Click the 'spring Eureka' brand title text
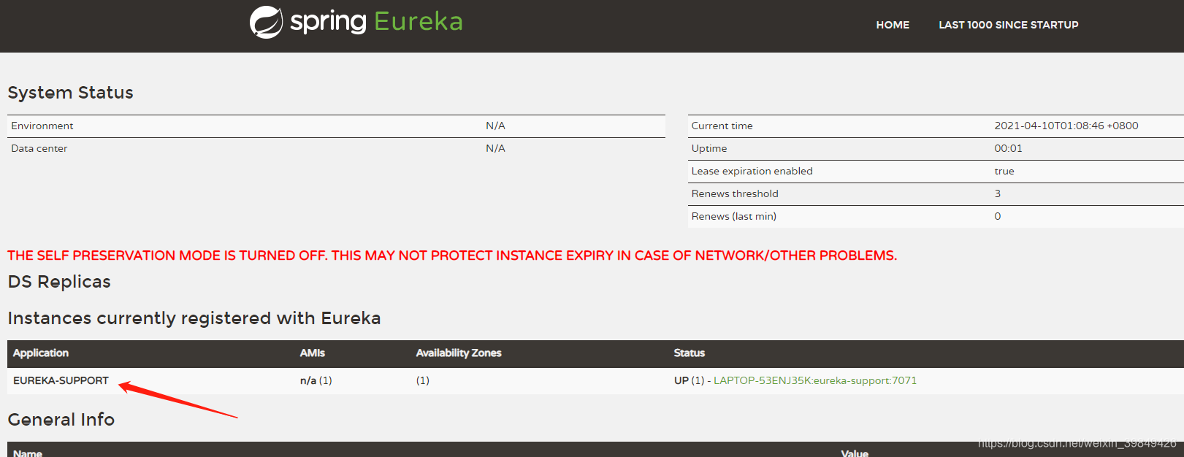Viewport: 1184px width, 457px height. (x=376, y=21)
